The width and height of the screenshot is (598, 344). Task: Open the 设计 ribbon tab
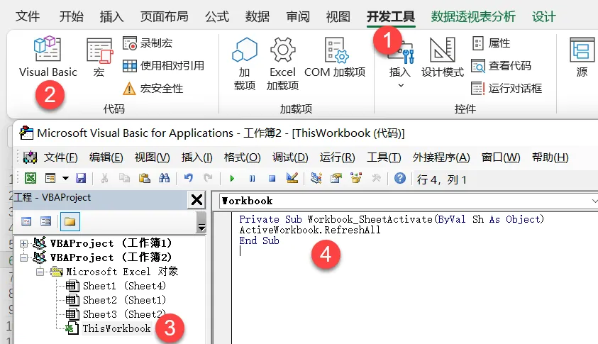click(544, 16)
